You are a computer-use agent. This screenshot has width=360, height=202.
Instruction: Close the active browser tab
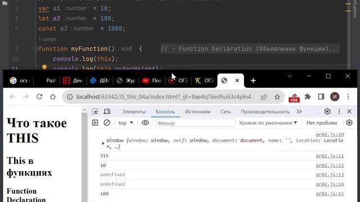[x=237, y=81]
